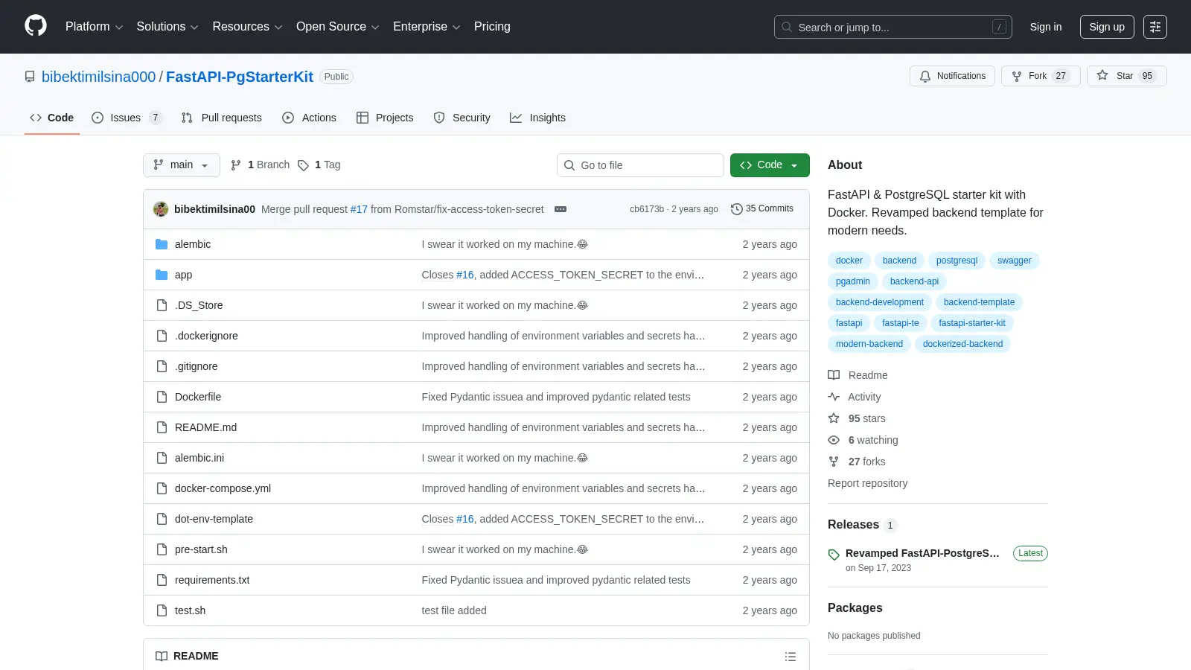Click the branch icon beside 1 Branch
The width and height of the screenshot is (1191, 670).
[236, 165]
